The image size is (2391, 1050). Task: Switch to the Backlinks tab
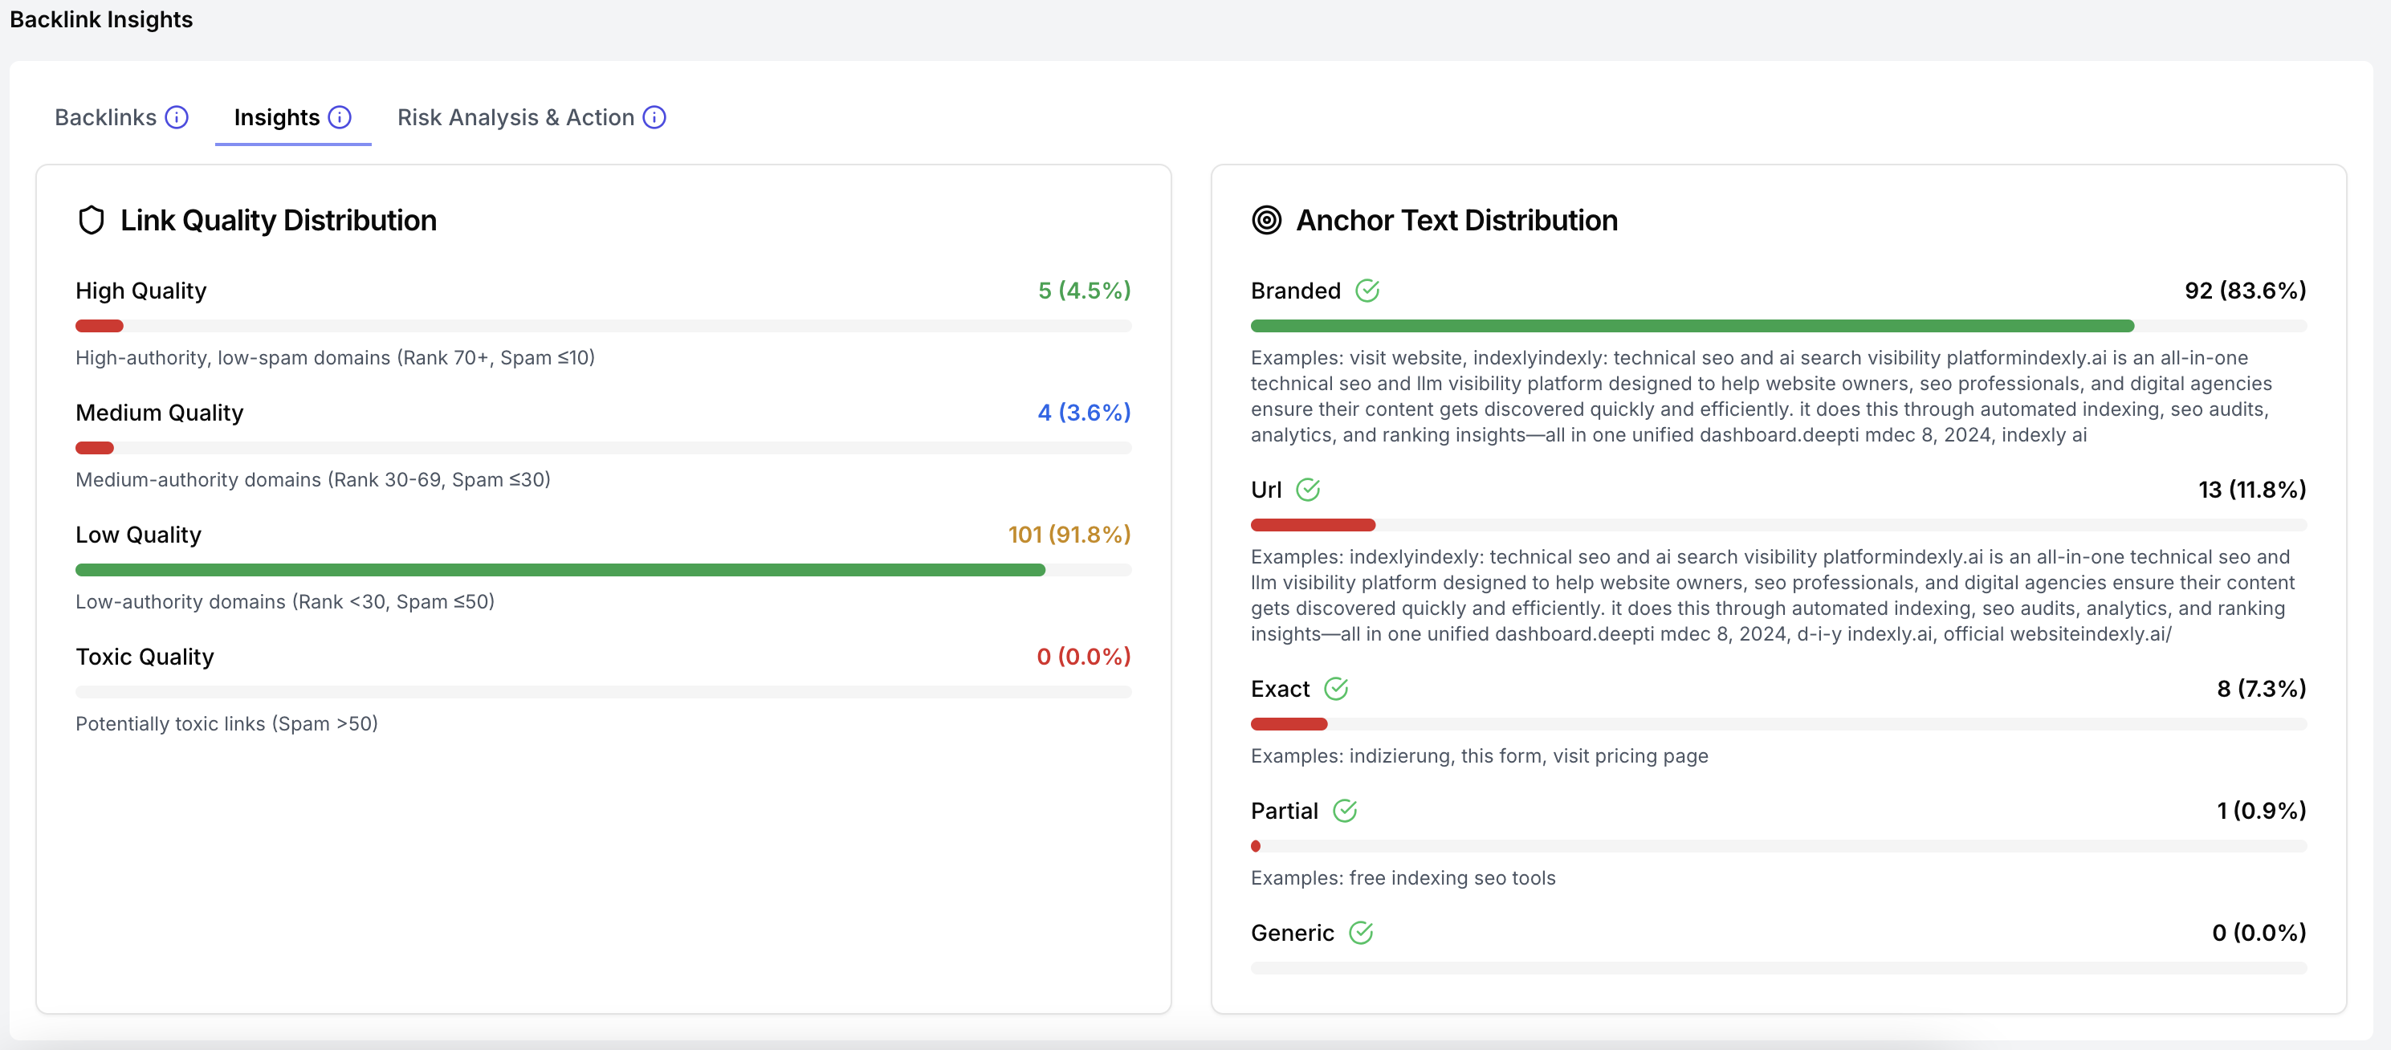coord(106,117)
